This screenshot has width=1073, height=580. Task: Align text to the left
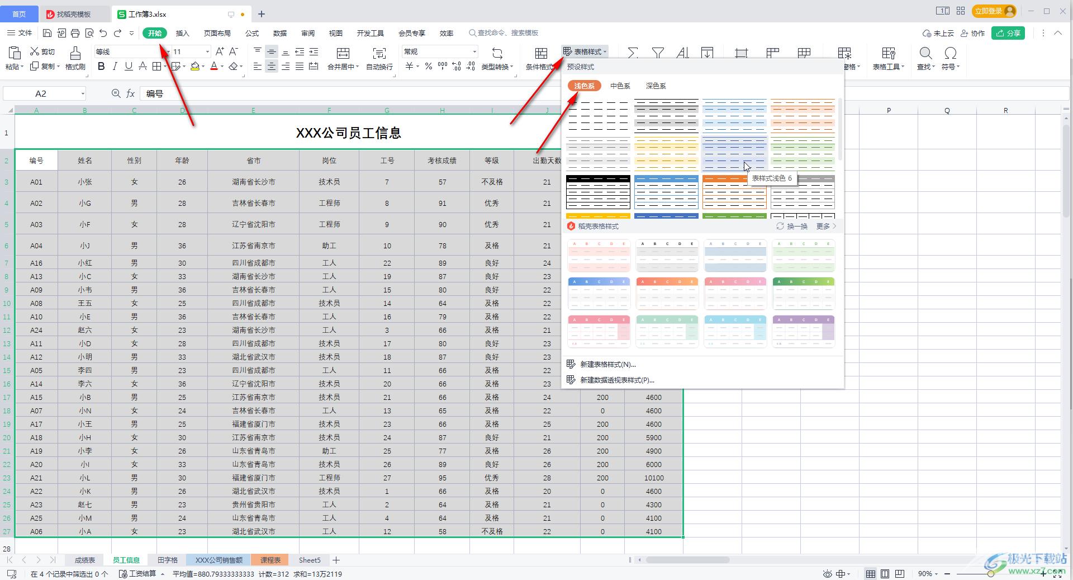(x=257, y=67)
